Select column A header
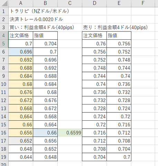158x166 pixels. pos(21,3)
